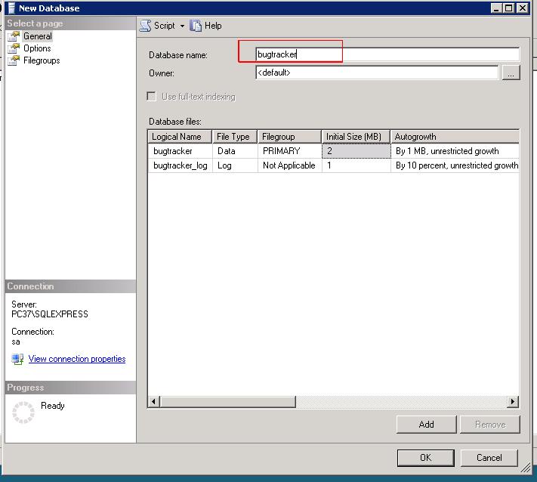
Task: Open the Script dropdown arrow
Action: (x=182, y=26)
